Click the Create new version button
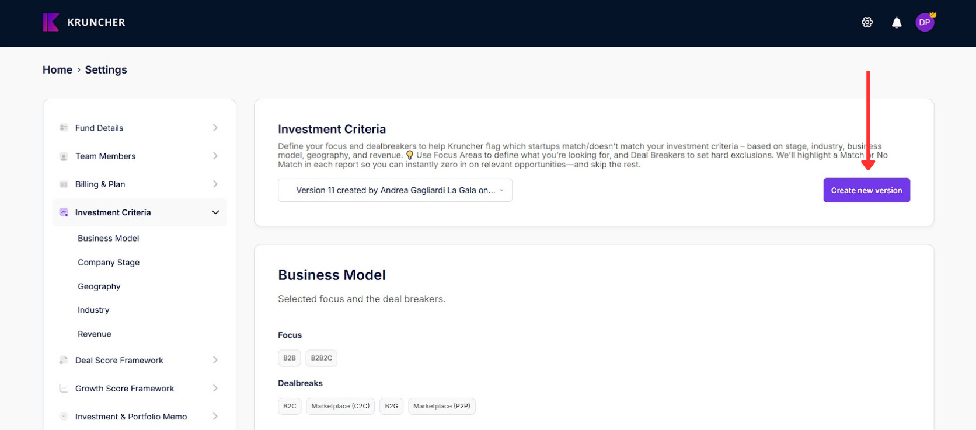 pyautogui.click(x=866, y=190)
